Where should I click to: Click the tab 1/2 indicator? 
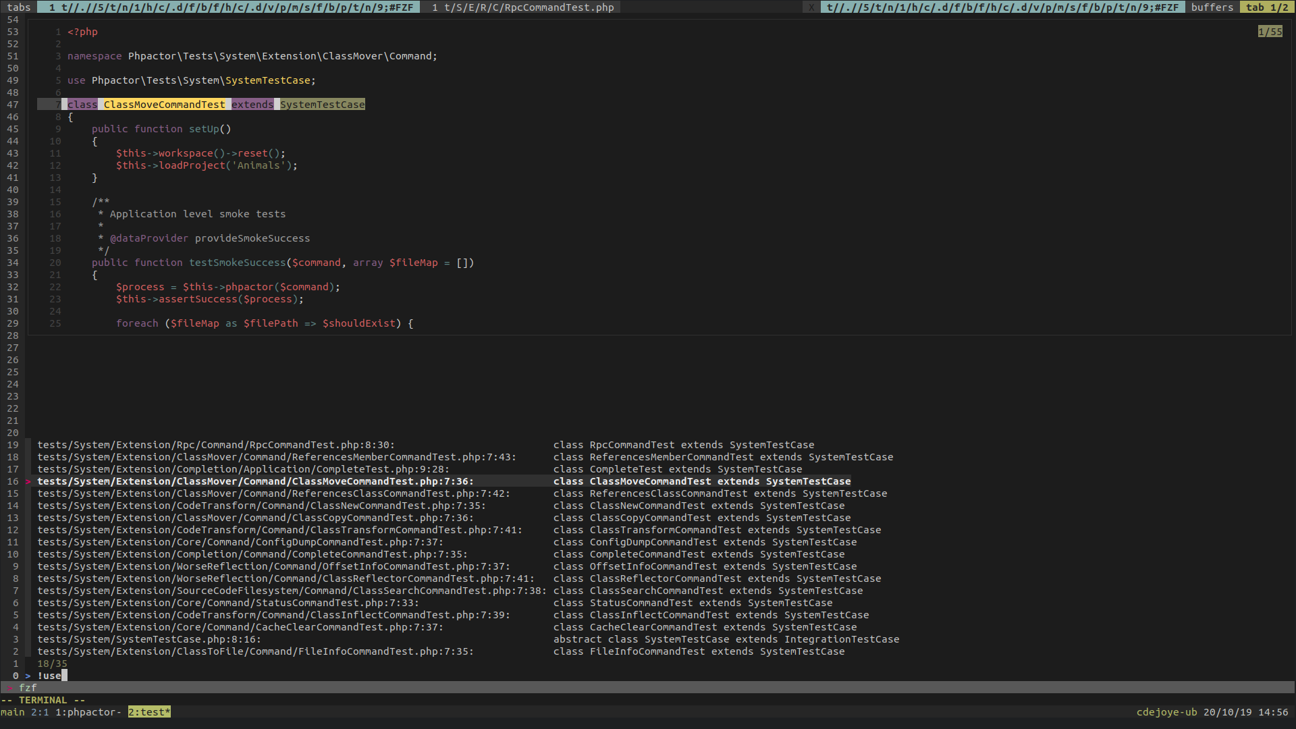[1267, 7]
